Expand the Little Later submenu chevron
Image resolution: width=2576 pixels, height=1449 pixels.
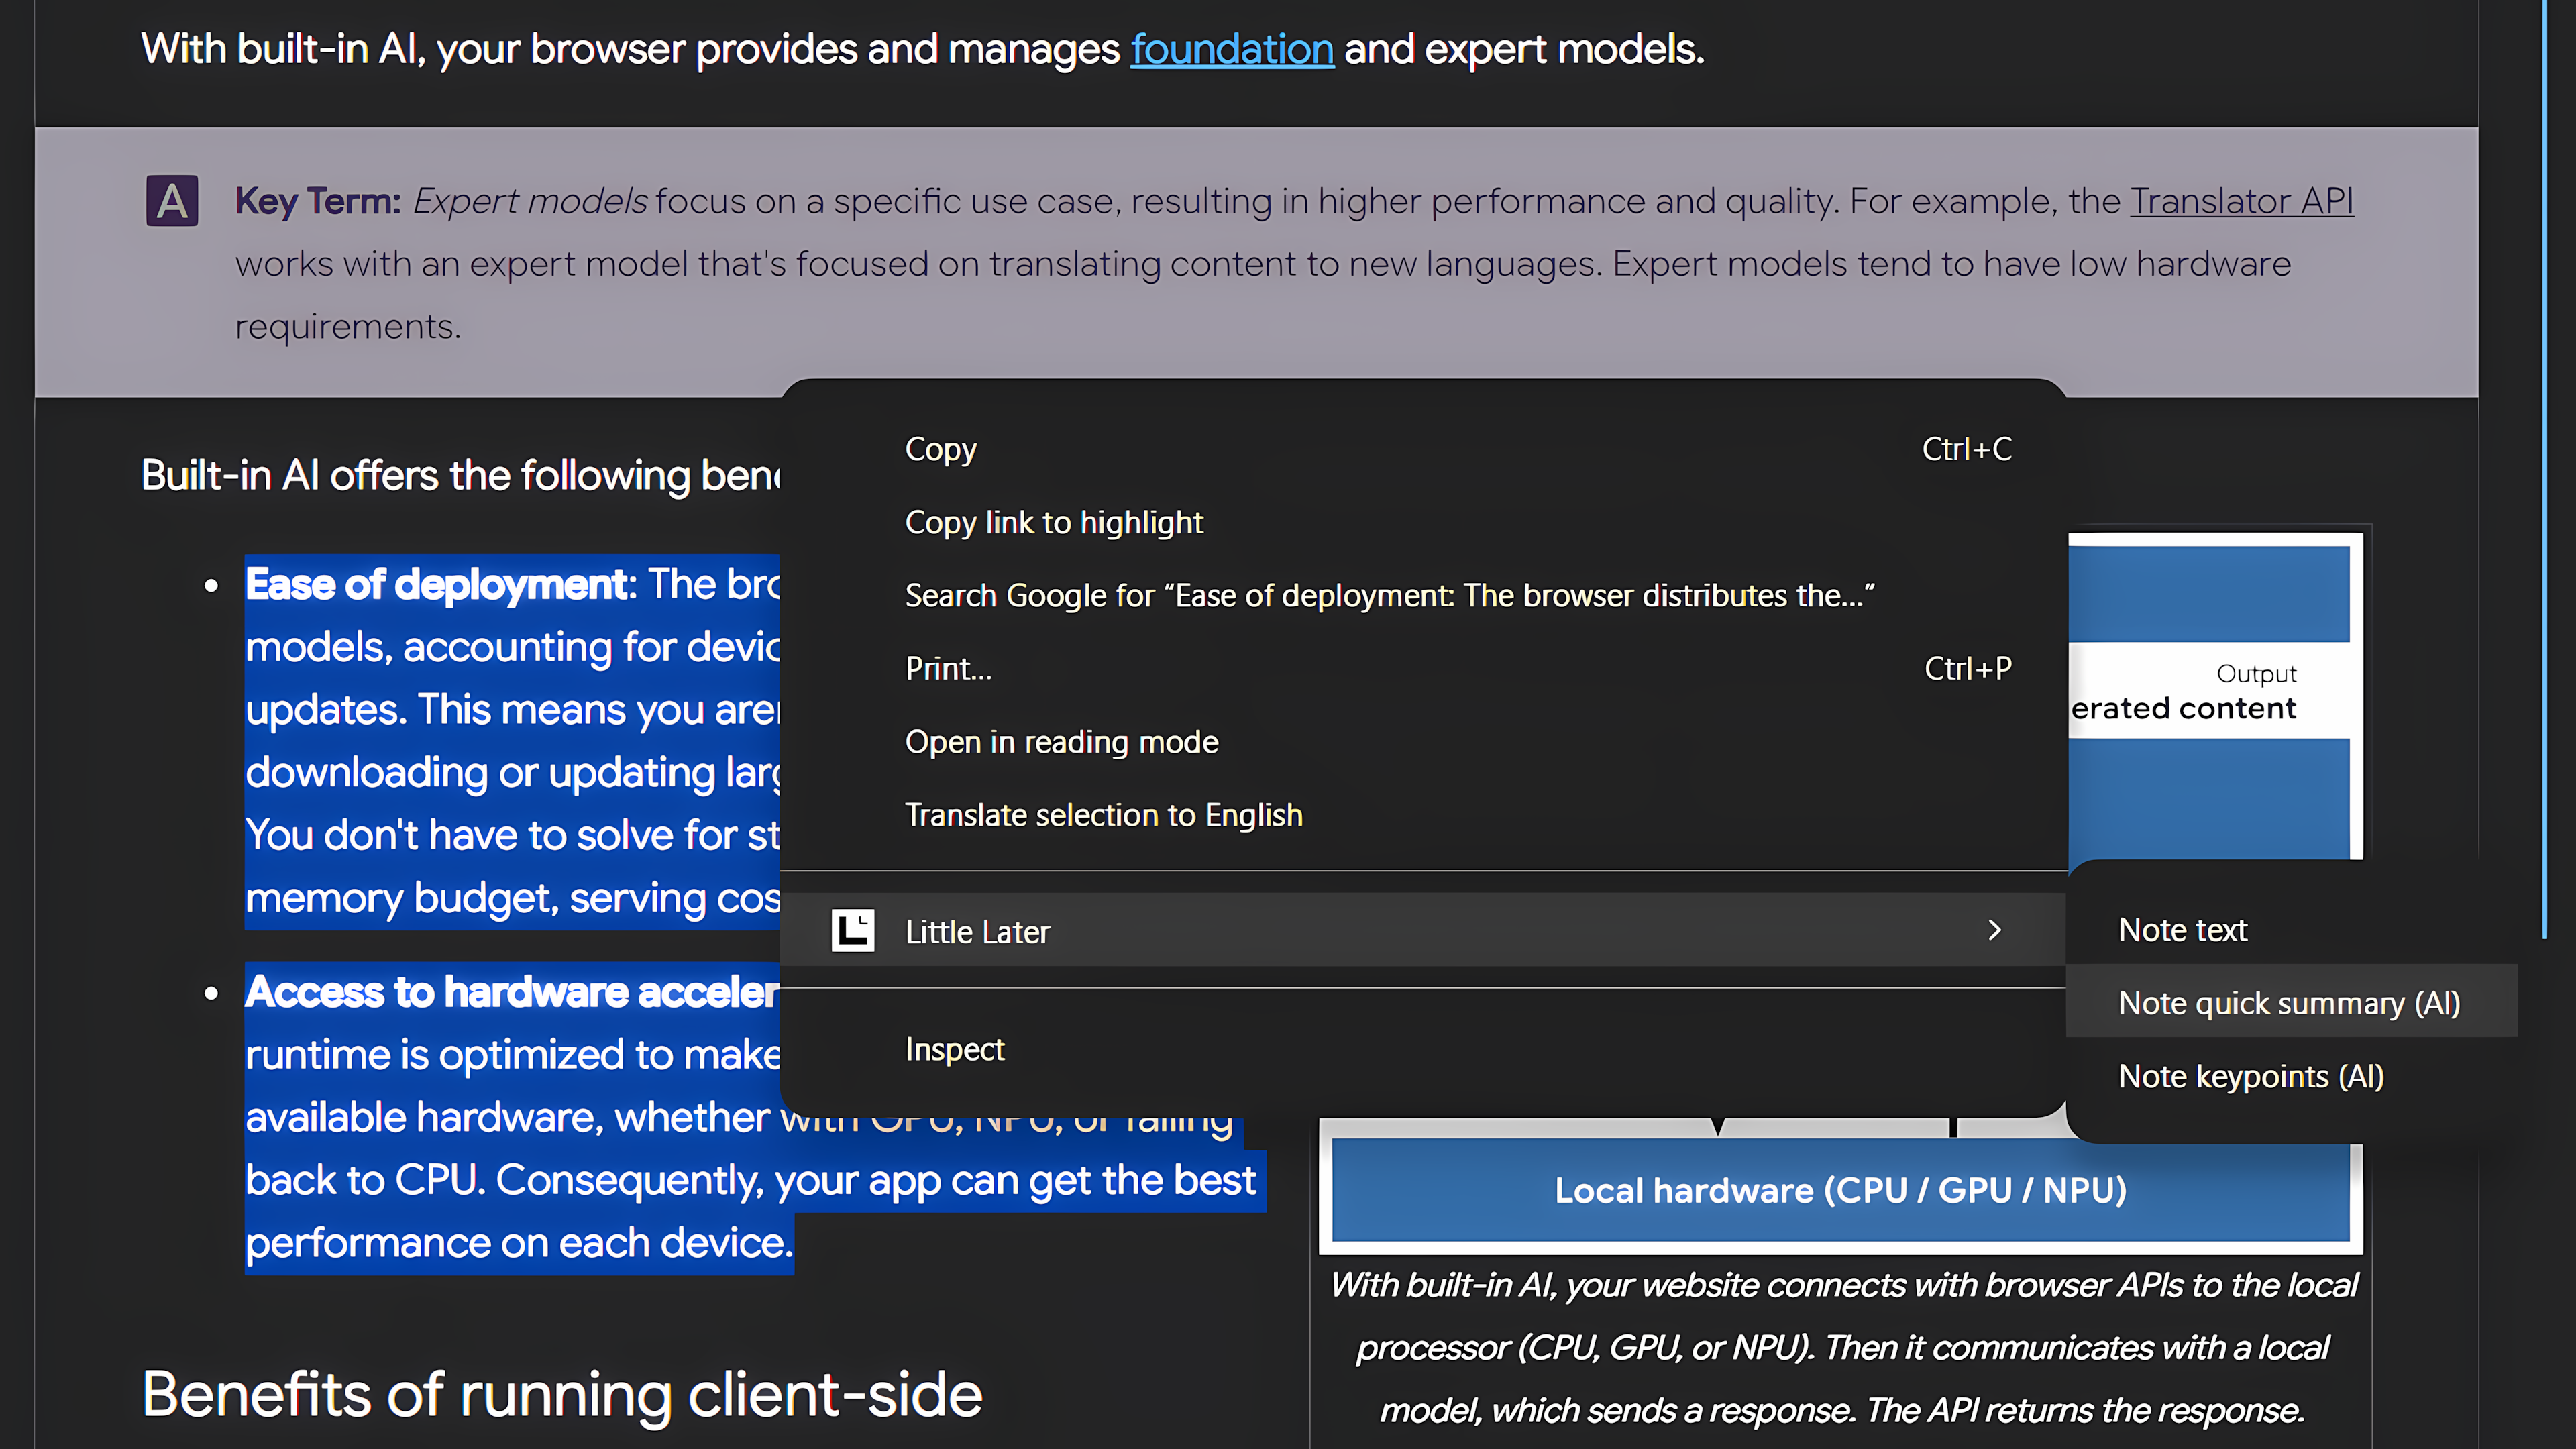tap(1994, 931)
